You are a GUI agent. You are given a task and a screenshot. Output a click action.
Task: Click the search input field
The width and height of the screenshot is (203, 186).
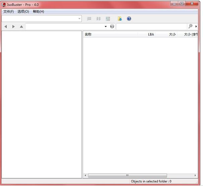pos(152,26)
